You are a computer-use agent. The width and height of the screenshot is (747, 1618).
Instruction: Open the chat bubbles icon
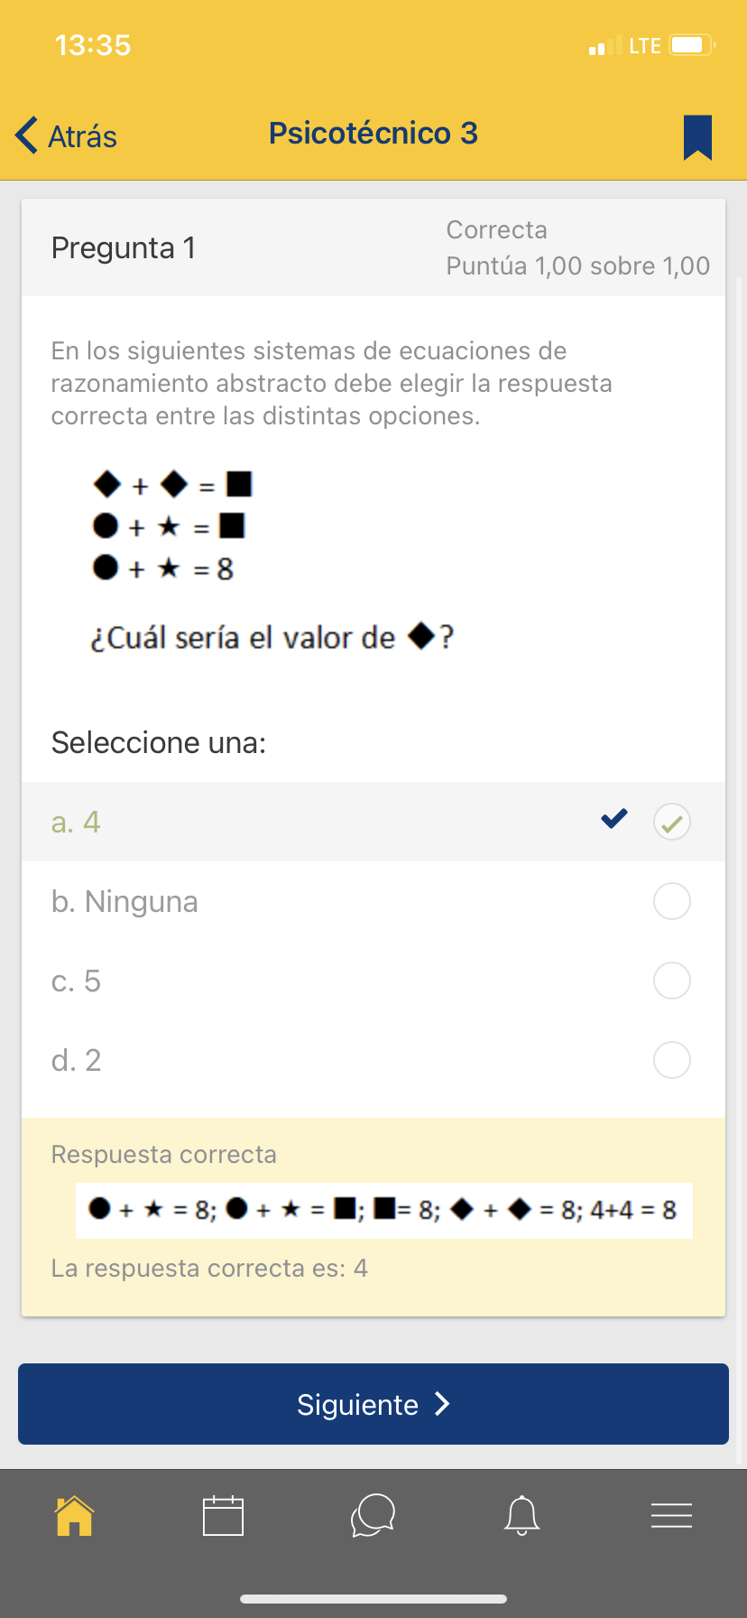click(x=373, y=1515)
